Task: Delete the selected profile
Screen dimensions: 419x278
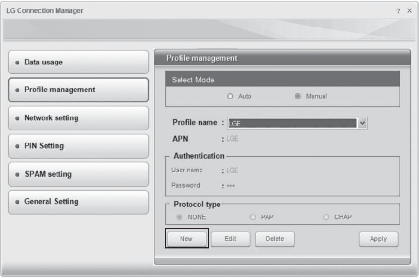Action: (275, 239)
